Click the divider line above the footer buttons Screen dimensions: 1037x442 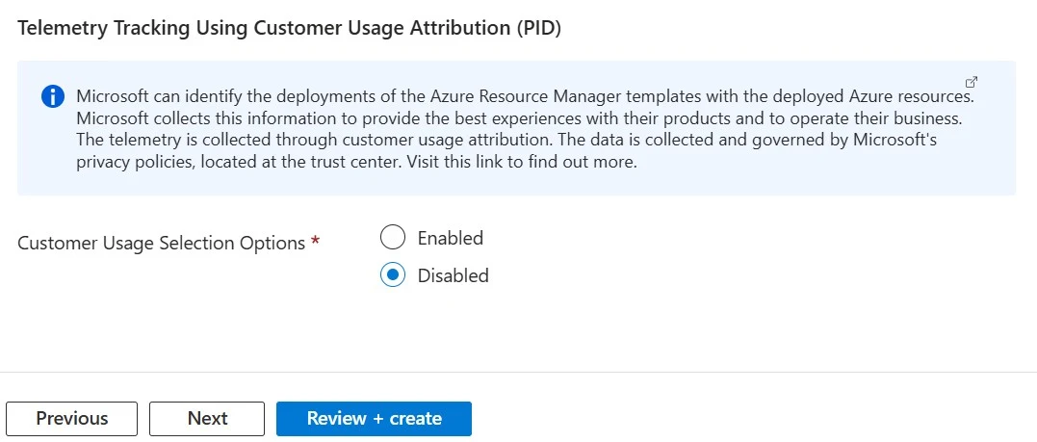point(518,372)
